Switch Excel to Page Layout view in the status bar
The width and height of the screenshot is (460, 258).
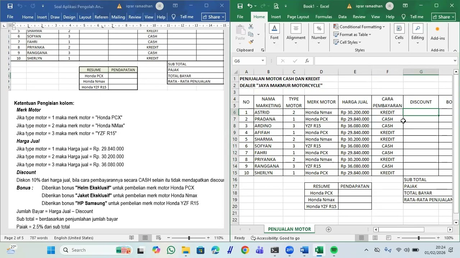[375, 238]
